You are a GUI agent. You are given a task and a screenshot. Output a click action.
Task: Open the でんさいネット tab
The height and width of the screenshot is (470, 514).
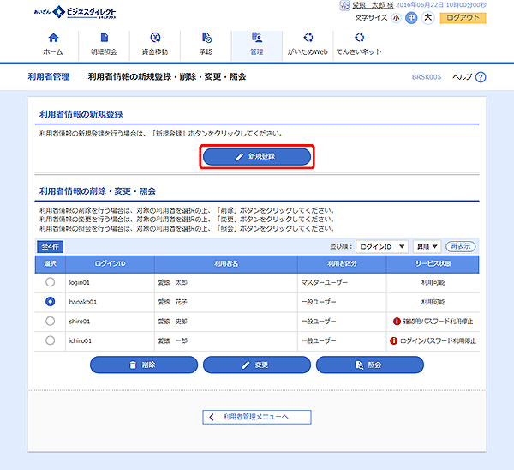tap(359, 46)
